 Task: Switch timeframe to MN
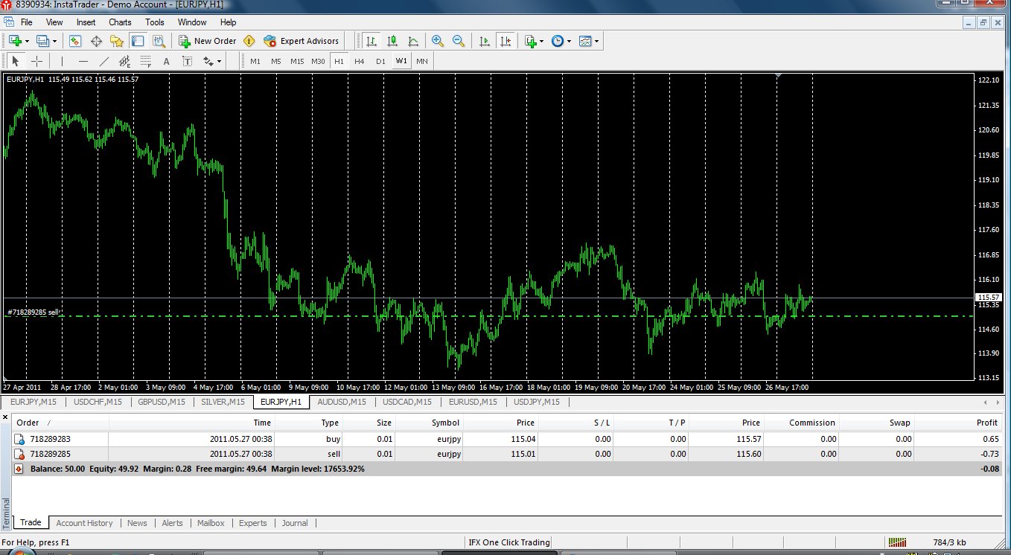tap(422, 61)
